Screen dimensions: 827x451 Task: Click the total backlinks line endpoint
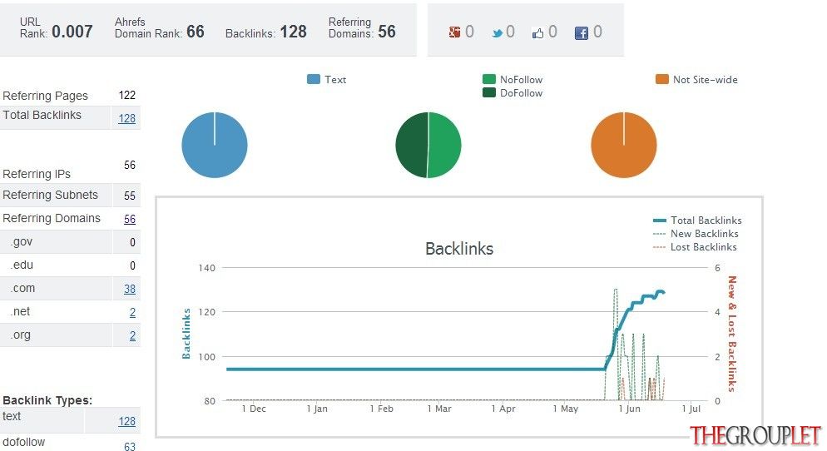tap(663, 292)
